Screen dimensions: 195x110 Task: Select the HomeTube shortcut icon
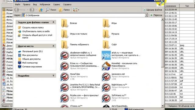65,77
